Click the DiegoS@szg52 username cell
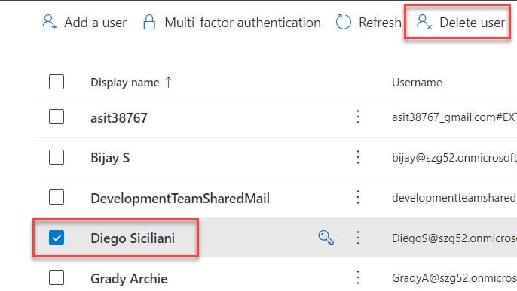The image size is (517, 291). click(x=454, y=238)
